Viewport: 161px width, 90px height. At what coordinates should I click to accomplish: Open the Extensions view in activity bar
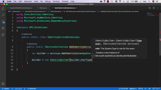3,35
